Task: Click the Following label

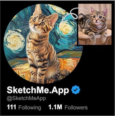Action: (30, 108)
